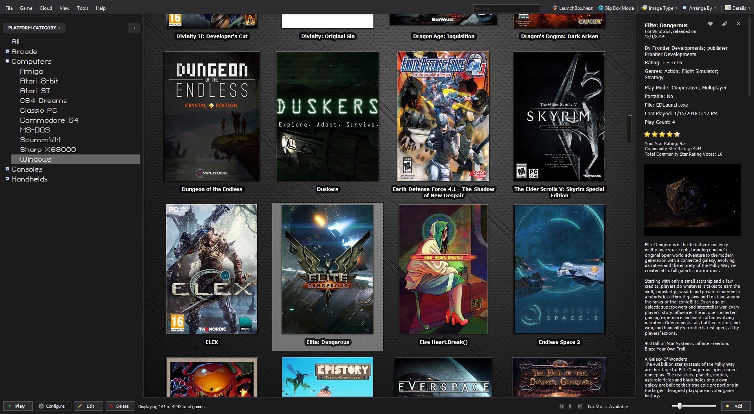Select the Epistory game cover

click(x=328, y=377)
